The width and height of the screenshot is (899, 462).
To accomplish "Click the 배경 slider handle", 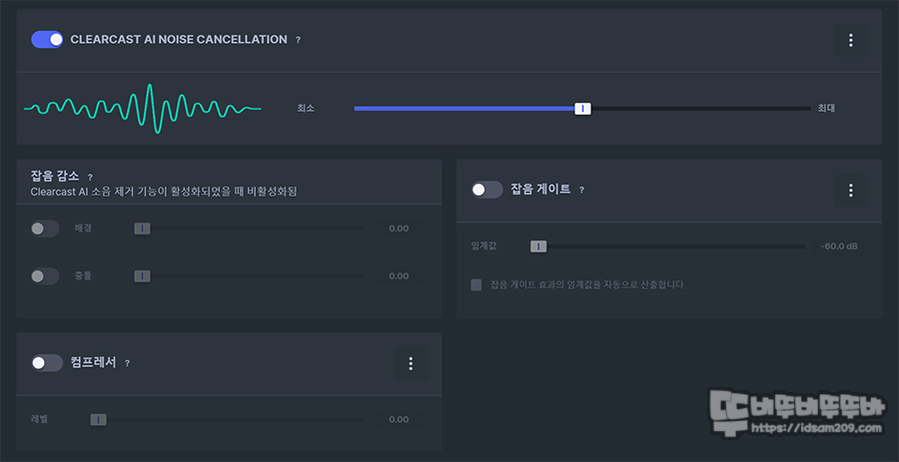I will (142, 229).
